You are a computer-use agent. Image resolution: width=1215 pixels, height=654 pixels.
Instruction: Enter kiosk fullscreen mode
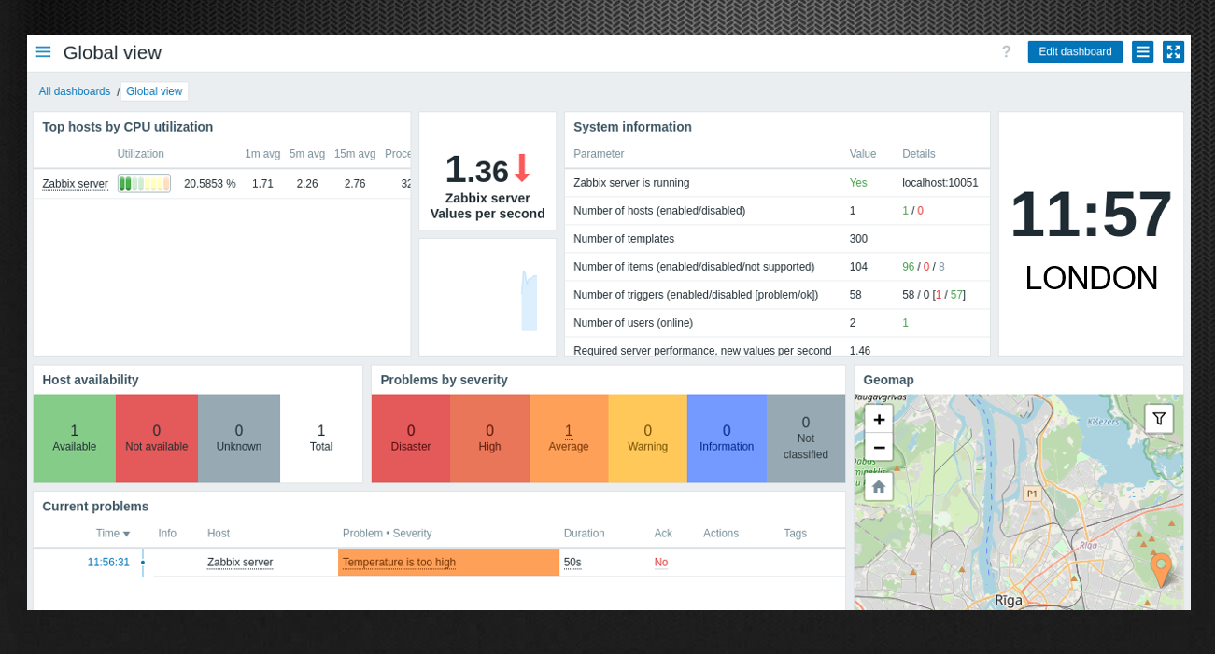tap(1173, 52)
